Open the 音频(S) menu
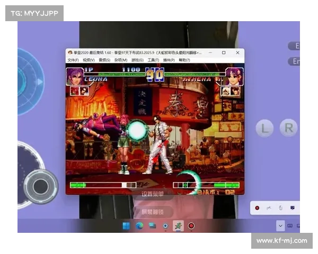This screenshot has height=254, width=318. pyautogui.click(x=104, y=60)
